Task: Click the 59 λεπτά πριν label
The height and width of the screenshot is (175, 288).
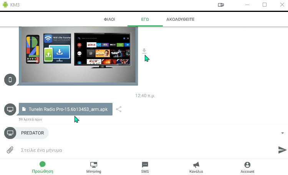Action: pos(30,119)
